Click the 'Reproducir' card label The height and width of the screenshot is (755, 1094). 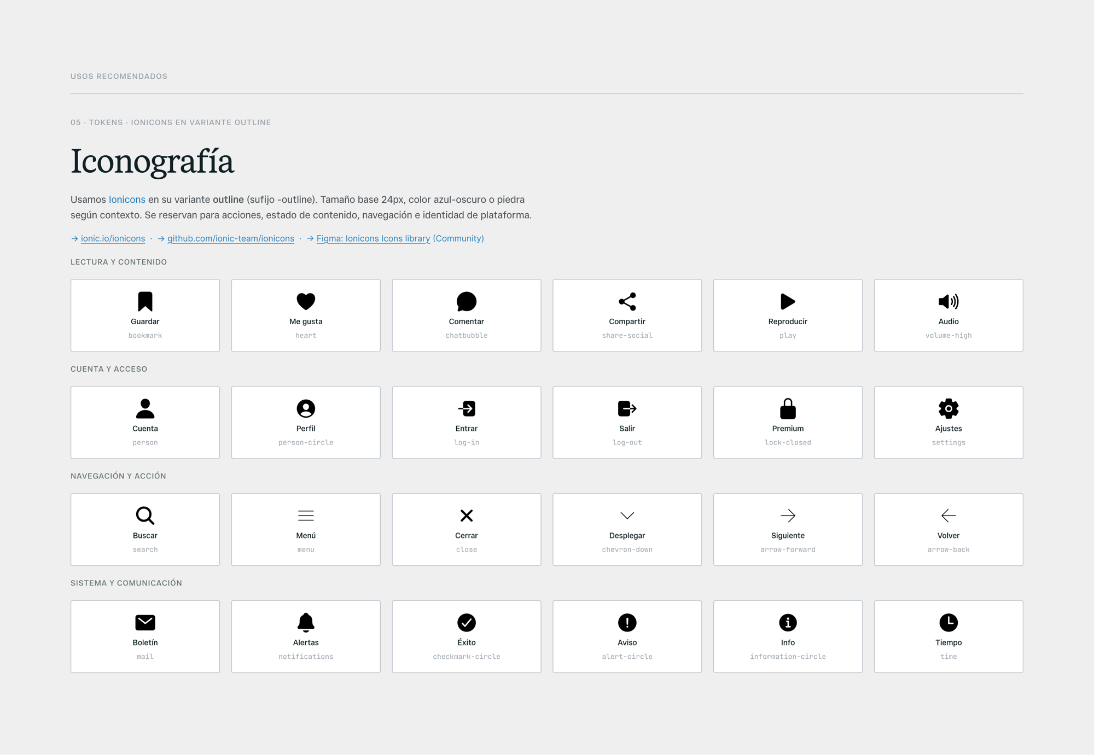(x=788, y=321)
